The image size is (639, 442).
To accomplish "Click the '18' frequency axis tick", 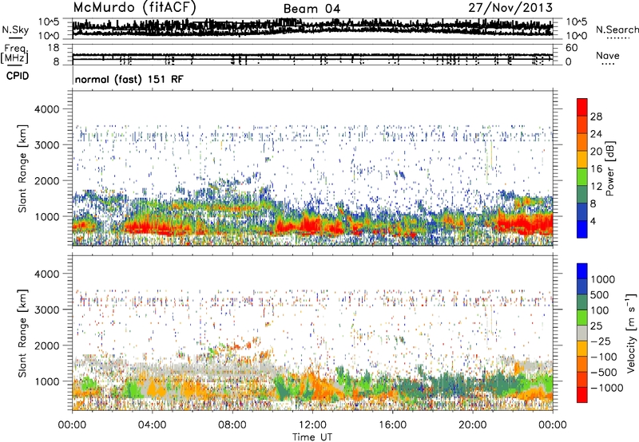I will 53,48.
